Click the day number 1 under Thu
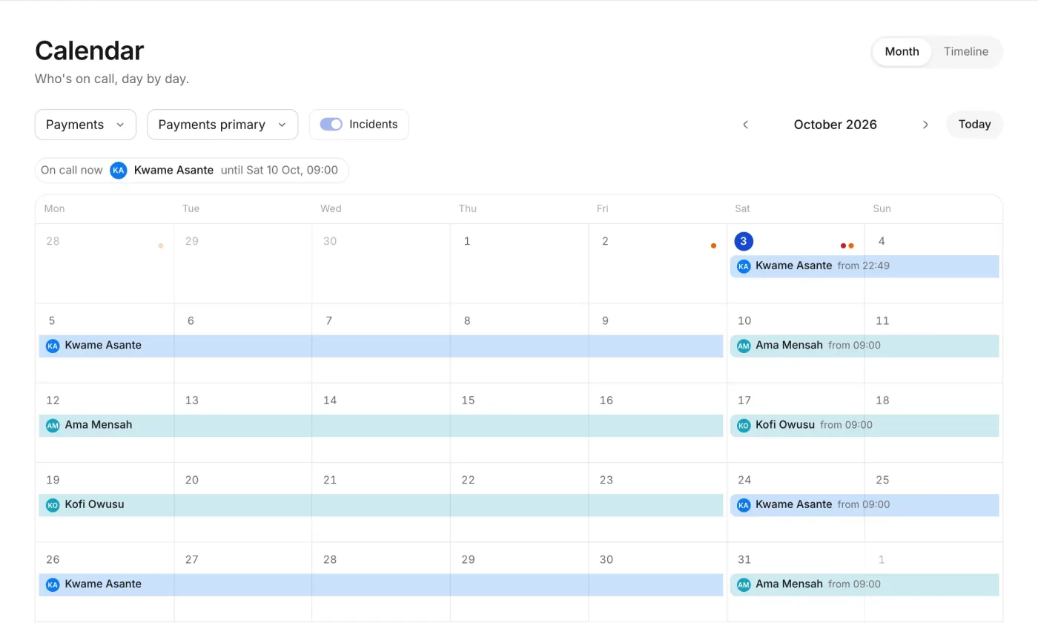The width and height of the screenshot is (1038, 623). (467, 241)
